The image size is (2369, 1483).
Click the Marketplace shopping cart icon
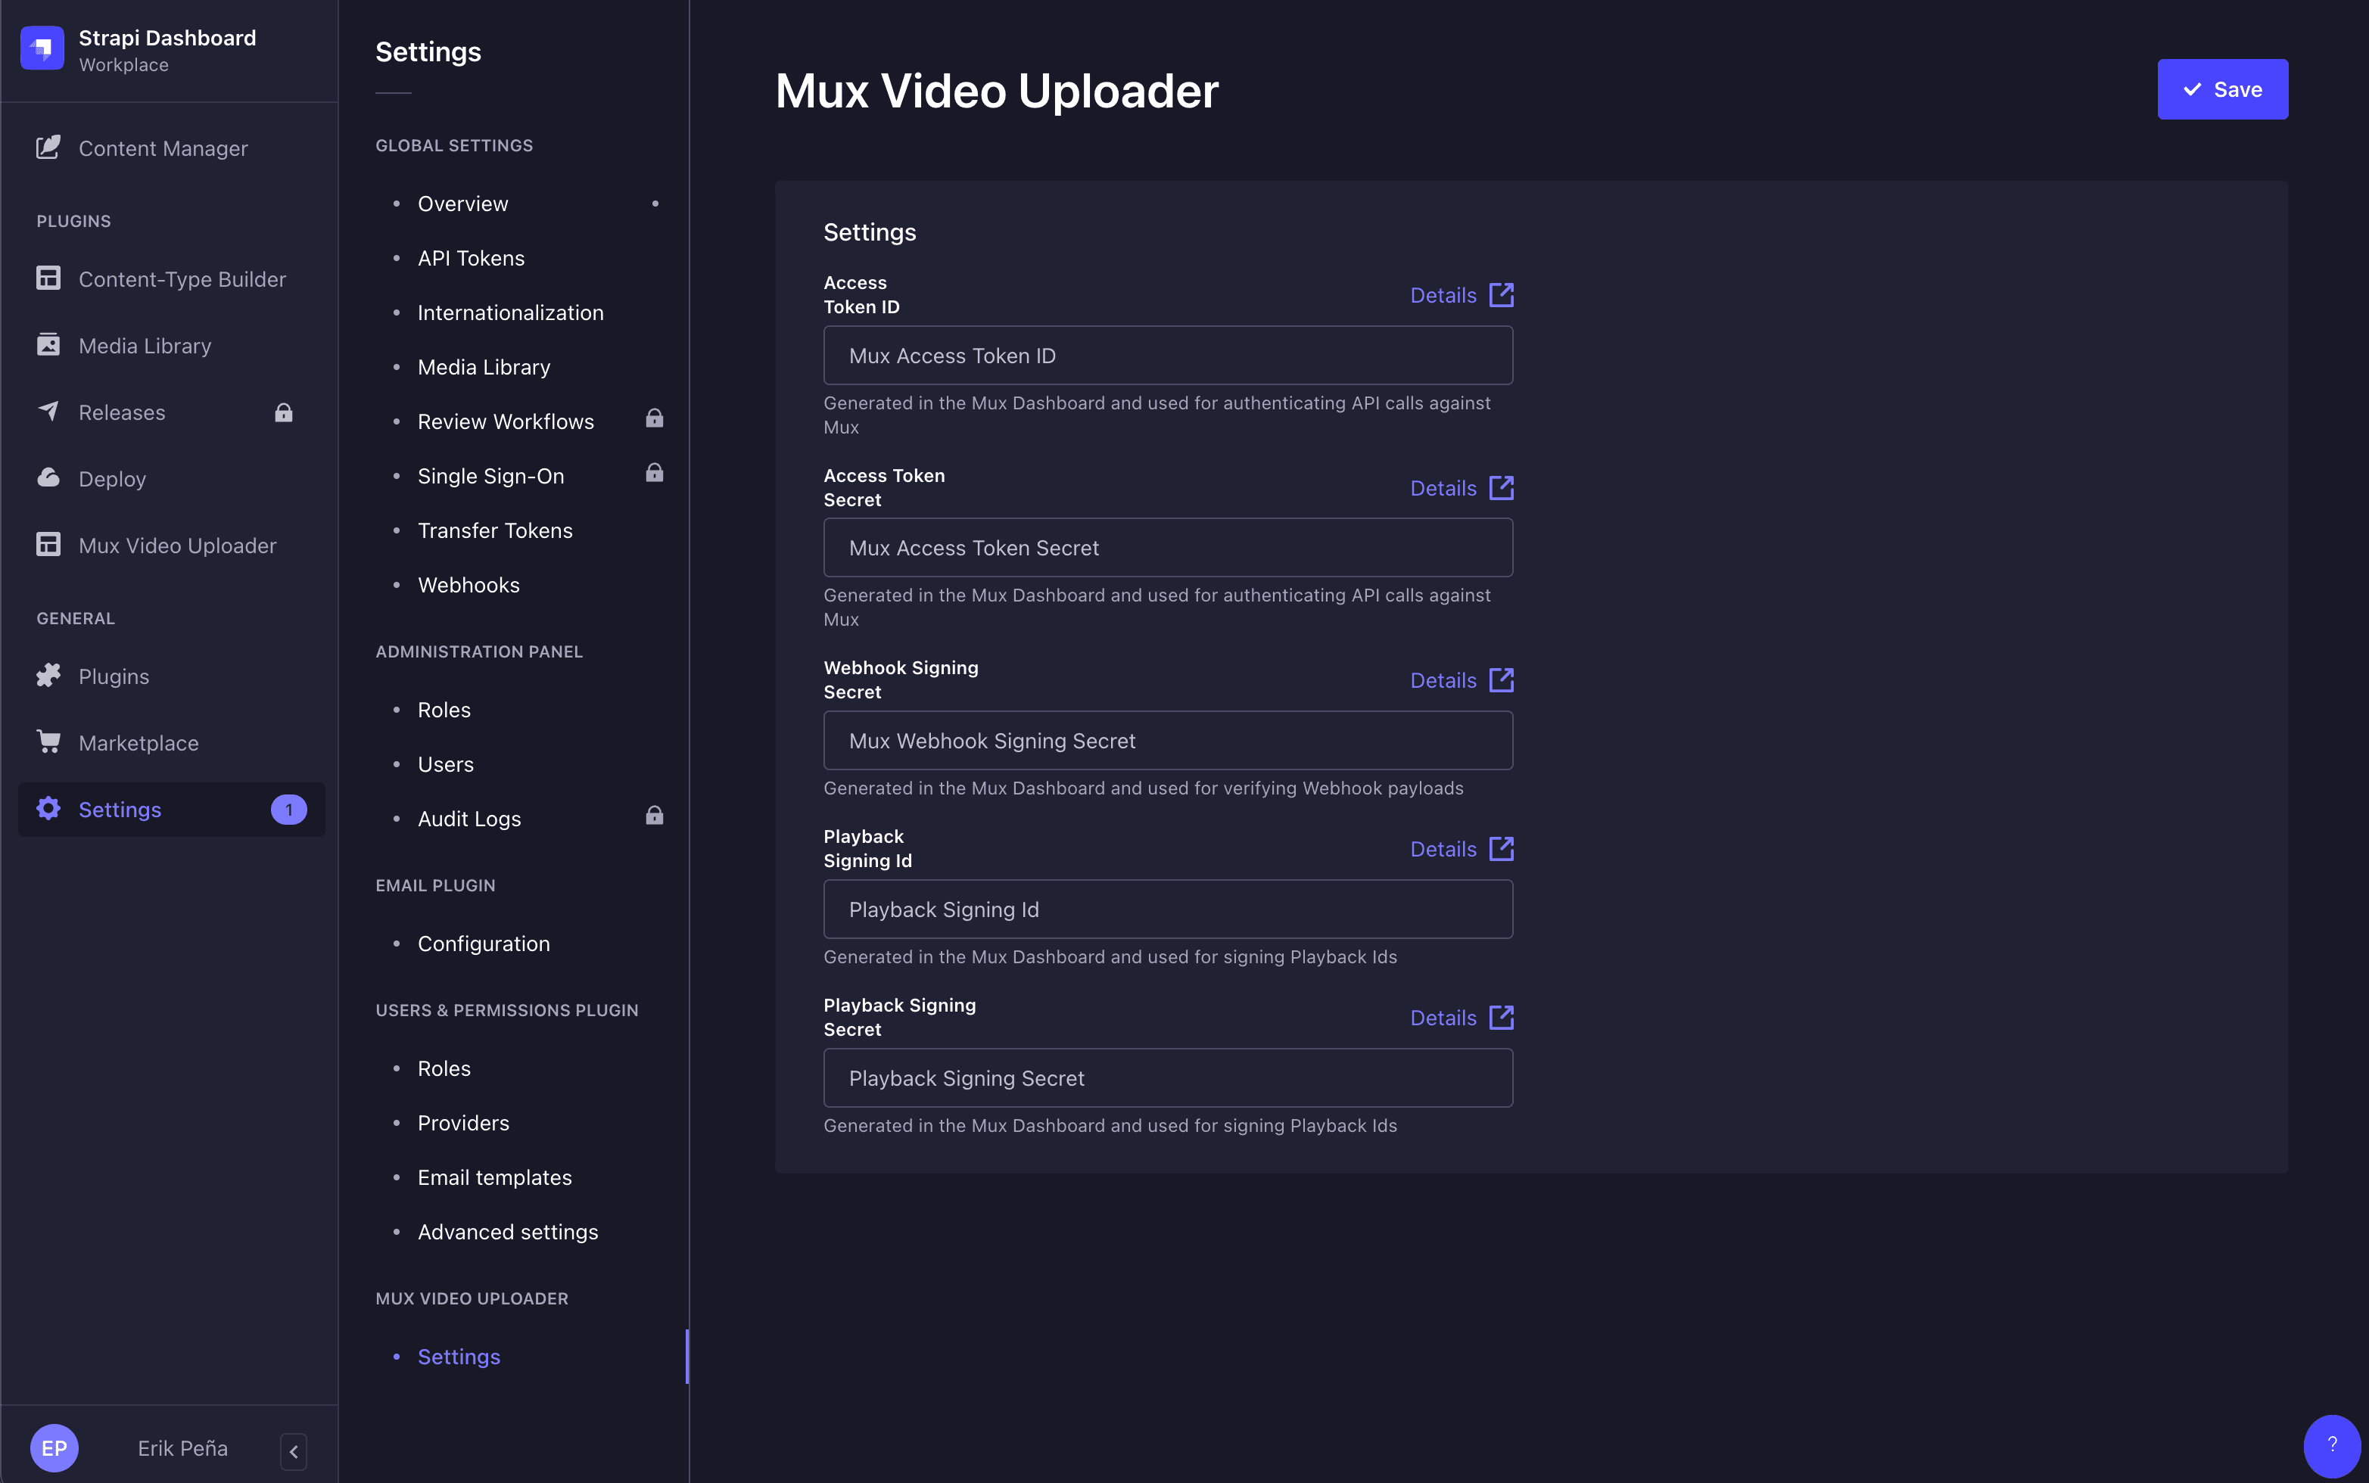point(48,742)
